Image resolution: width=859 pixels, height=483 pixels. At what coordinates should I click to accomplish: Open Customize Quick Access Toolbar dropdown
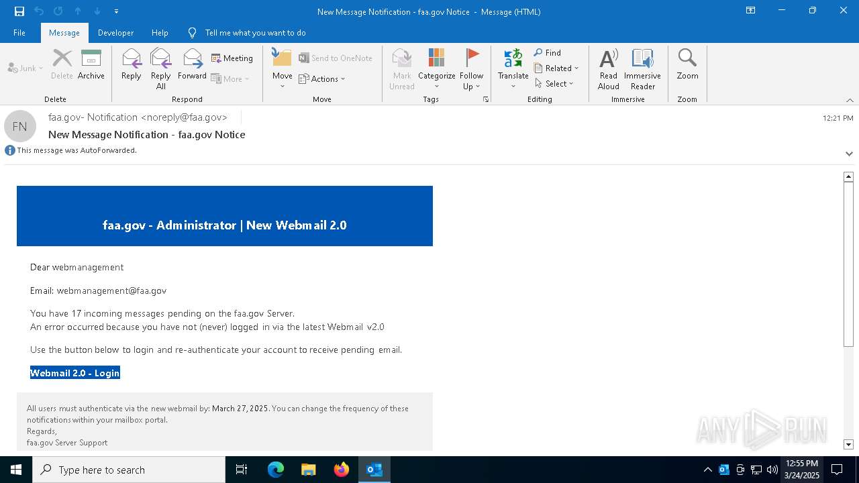[116, 11]
